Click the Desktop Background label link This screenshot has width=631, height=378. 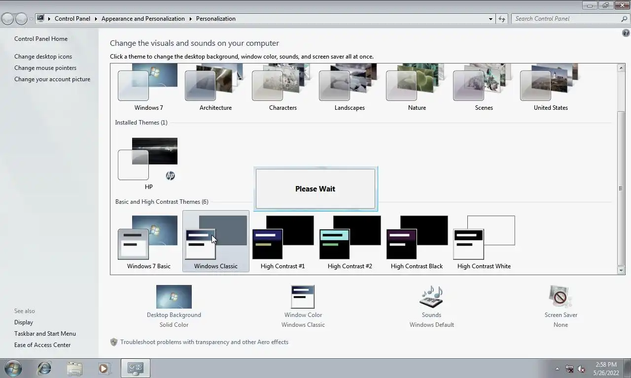[174, 315]
